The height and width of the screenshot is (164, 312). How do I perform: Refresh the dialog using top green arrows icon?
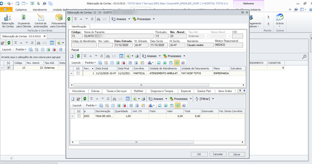69,19
